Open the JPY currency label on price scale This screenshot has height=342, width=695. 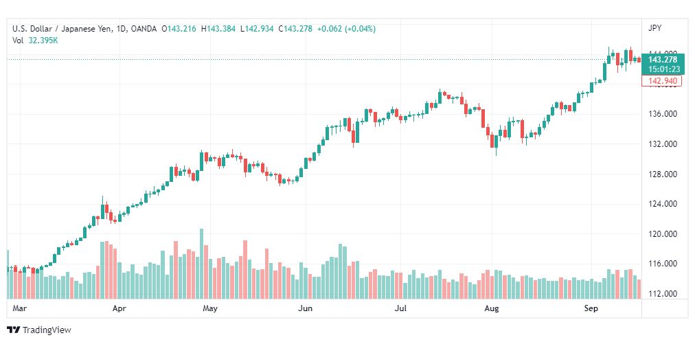point(654,28)
